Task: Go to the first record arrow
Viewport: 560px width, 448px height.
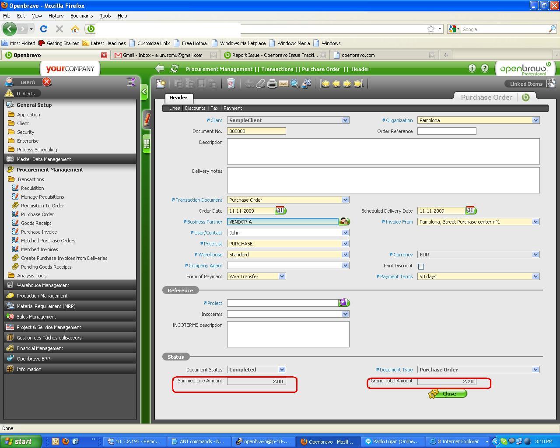Action: click(x=325, y=84)
